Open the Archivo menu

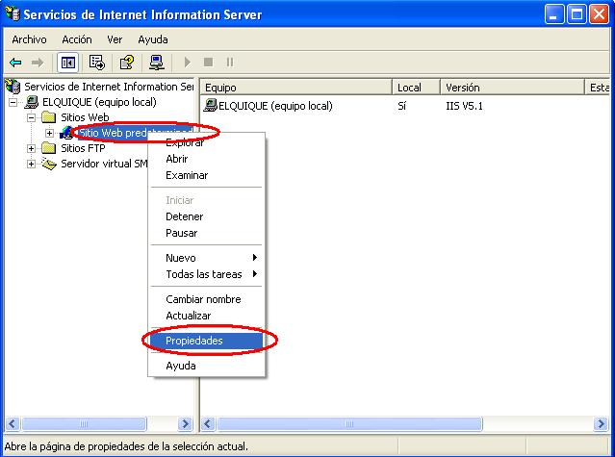coord(29,39)
